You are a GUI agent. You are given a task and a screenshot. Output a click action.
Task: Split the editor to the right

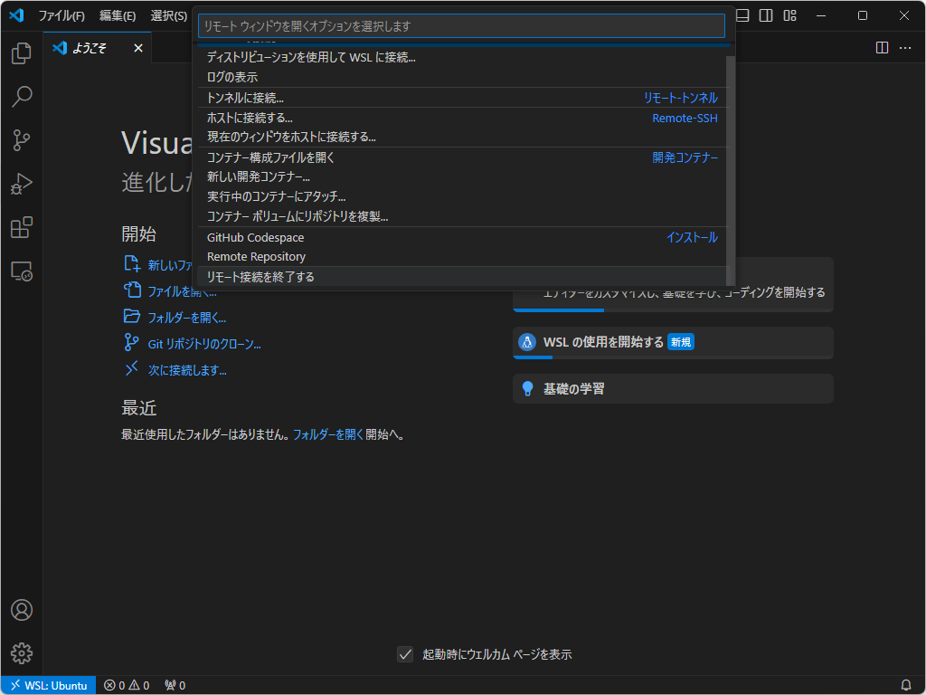pyautogui.click(x=882, y=48)
